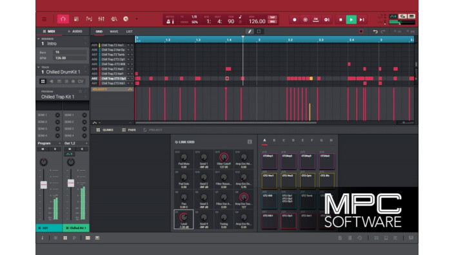Image resolution: width=454 pixels, height=255 pixels.
Task: Click the undo arrow icon
Action: click(375, 32)
